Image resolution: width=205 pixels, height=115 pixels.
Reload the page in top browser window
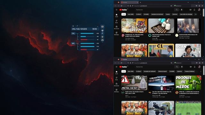tap(121, 6)
